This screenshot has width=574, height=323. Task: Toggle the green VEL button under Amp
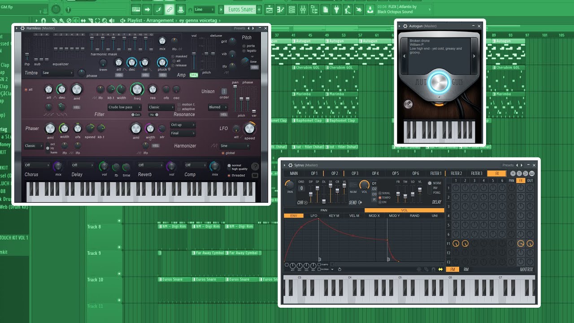[x=194, y=75]
